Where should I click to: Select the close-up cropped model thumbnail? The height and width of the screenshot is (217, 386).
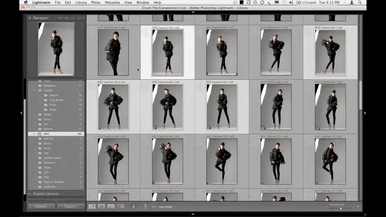[113, 52]
